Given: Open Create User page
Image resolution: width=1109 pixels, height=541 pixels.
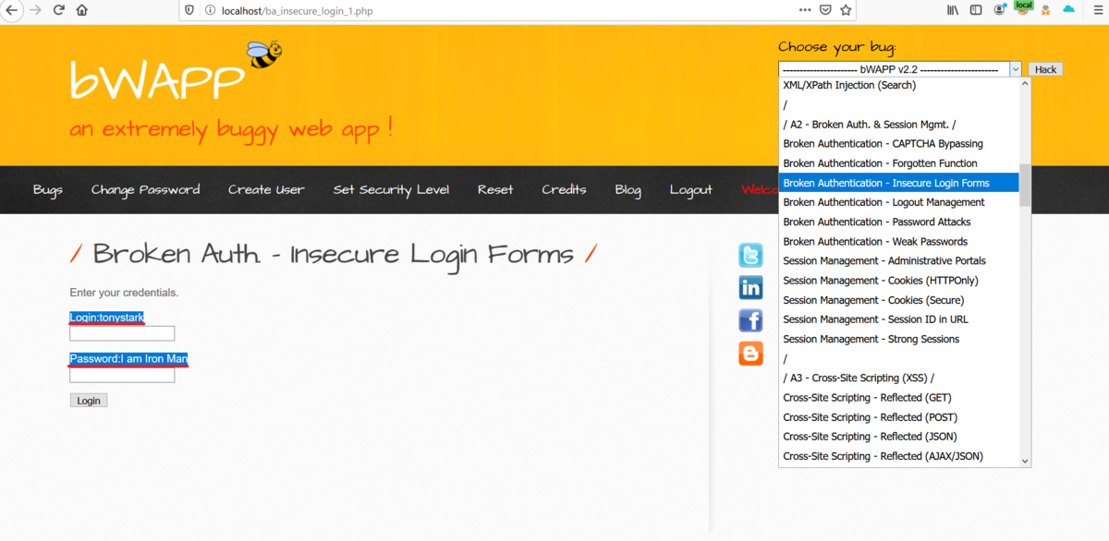Looking at the screenshot, I should [x=266, y=189].
